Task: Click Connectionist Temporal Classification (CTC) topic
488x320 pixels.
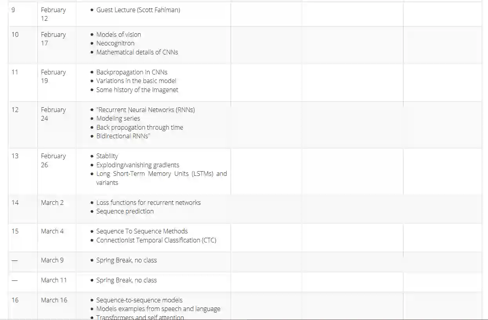Action: pyautogui.click(x=156, y=240)
